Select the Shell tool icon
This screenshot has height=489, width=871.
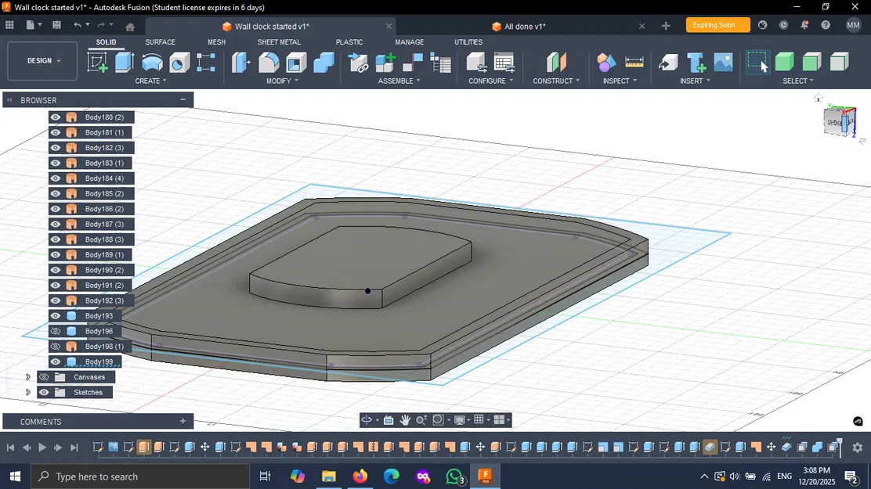tap(296, 63)
